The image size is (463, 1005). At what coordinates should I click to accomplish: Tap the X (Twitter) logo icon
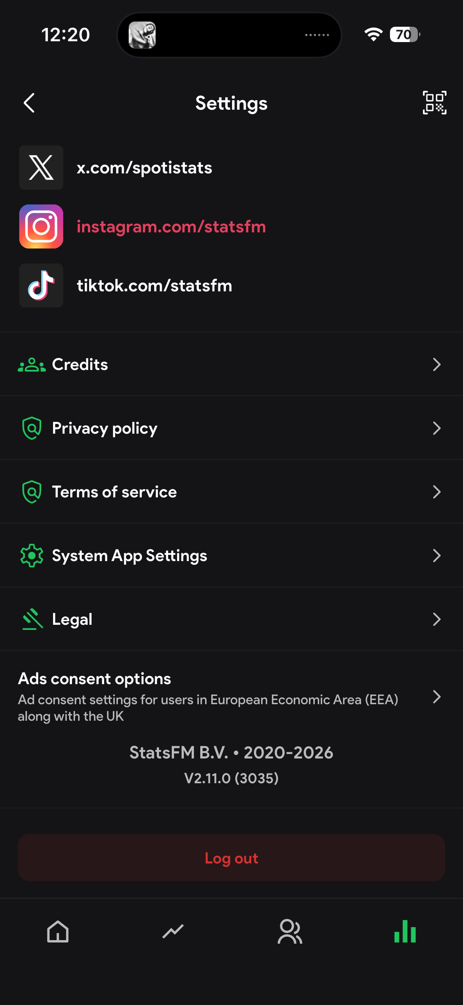tap(41, 167)
